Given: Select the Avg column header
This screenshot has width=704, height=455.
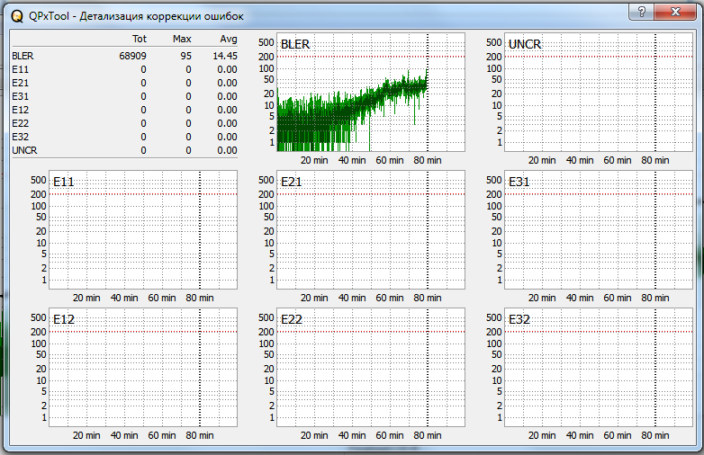Looking at the screenshot, I should click(x=229, y=40).
